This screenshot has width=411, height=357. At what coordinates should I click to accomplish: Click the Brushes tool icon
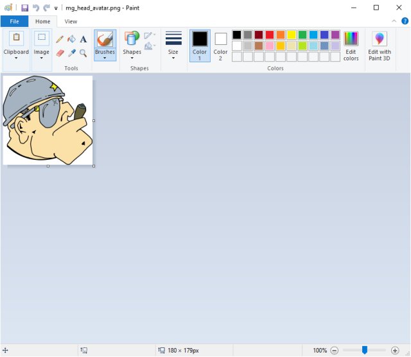[105, 39]
